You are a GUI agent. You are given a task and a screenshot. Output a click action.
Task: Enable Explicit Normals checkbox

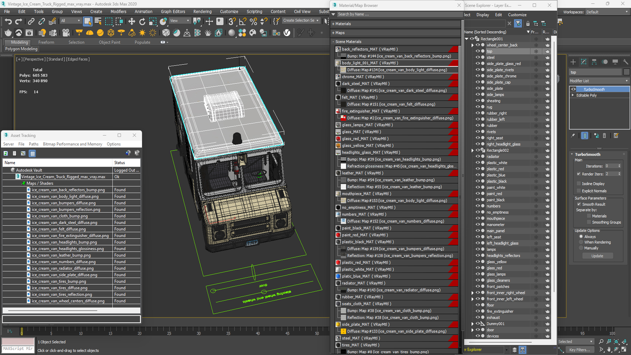(579, 191)
